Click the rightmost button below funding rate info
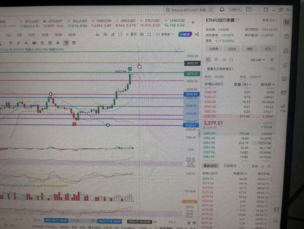This screenshot has height=229, width=304. (x=268, y=49)
